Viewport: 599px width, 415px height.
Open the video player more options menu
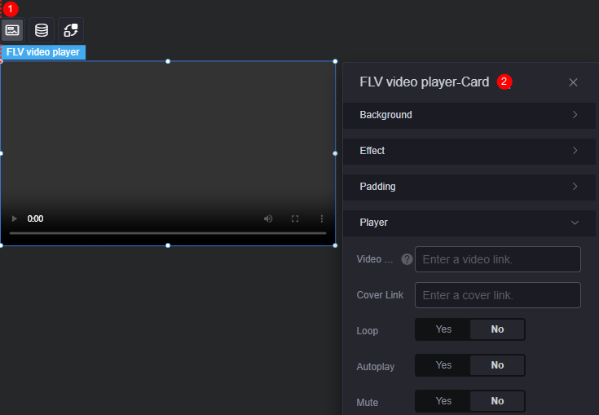[322, 219]
